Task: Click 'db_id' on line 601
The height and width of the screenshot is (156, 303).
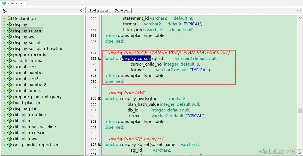Action: point(133,110)
